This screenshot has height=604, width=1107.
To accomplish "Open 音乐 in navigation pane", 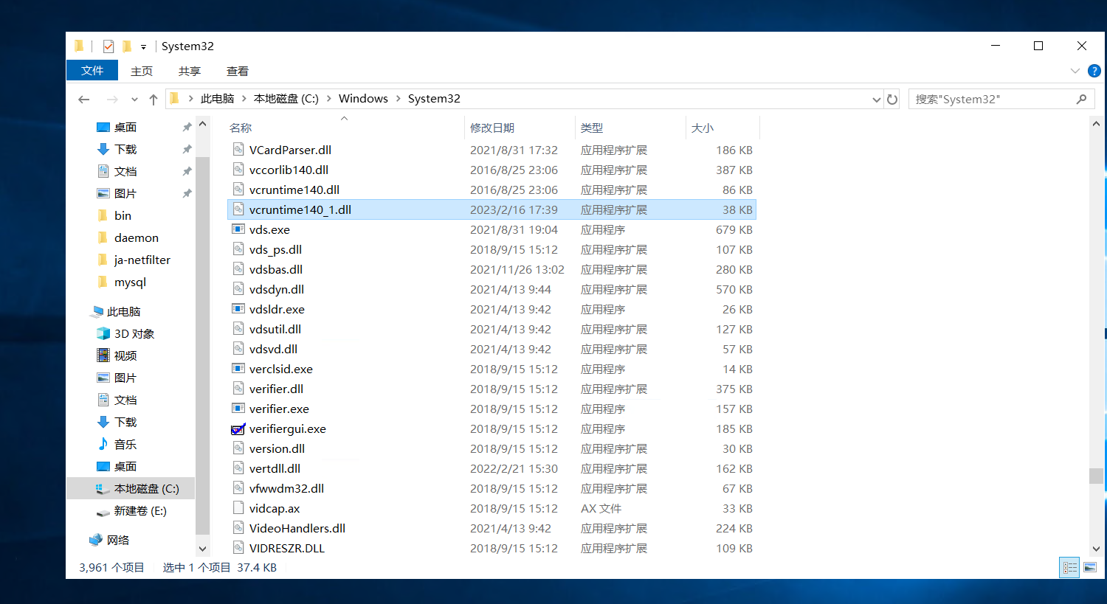I will pyautogui.click(x=125, y=445).
